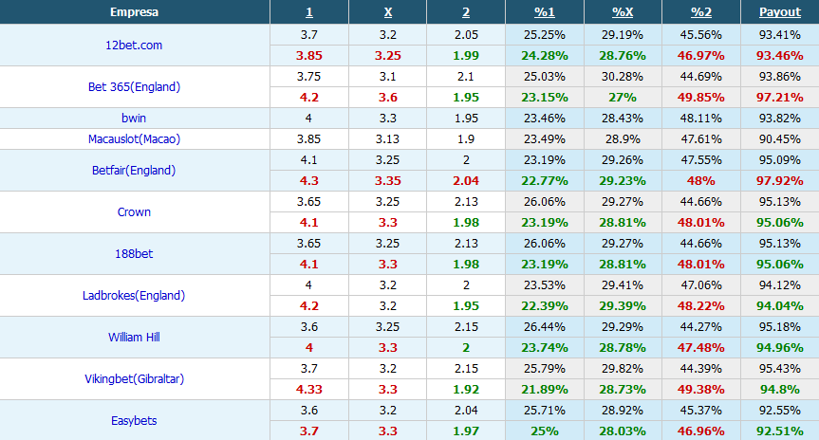Select William Hill opening %1 26.44%
This screenshot has width=819, height=440.
click(544, 327)
